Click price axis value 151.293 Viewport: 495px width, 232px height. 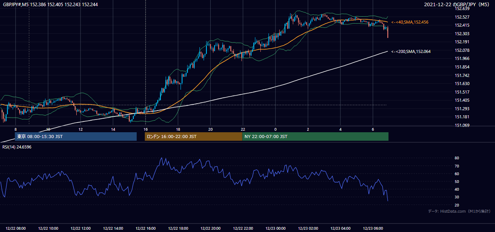coord(462,109)
